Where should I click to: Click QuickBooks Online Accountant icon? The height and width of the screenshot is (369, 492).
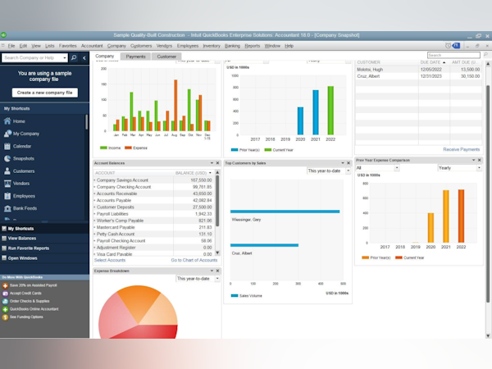[5, 309]
